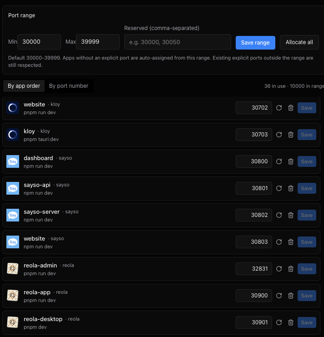Viewport: 324px width, 337px height.
Task: Save port 30803 for sayso website
Action: click(x=307, y=242)
